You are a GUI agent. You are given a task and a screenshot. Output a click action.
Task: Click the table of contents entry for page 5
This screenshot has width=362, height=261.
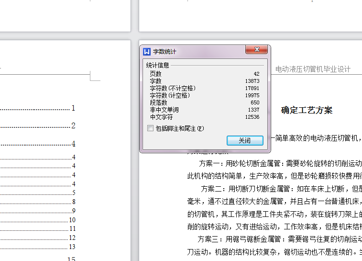click(x=38, y=193)
